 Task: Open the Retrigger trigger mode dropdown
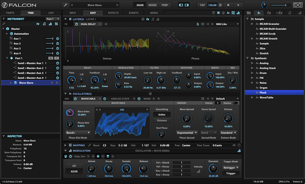point(231,167)
